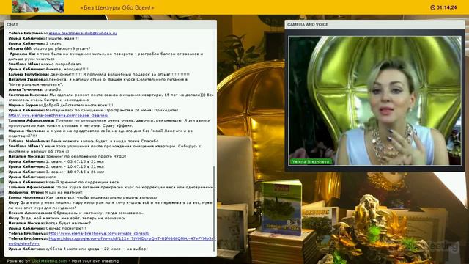This screenshot has height=264, width=469.
Task: Click the ClickMeeting.com link in the footer
Action: (x=49, y=261)
